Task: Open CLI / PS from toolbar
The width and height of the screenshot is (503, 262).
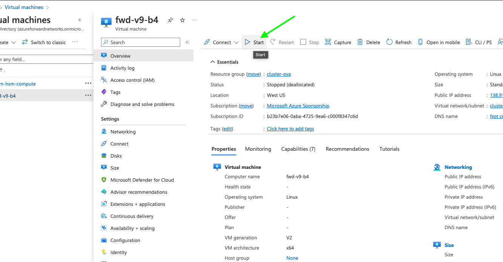Action: [479, 42]
